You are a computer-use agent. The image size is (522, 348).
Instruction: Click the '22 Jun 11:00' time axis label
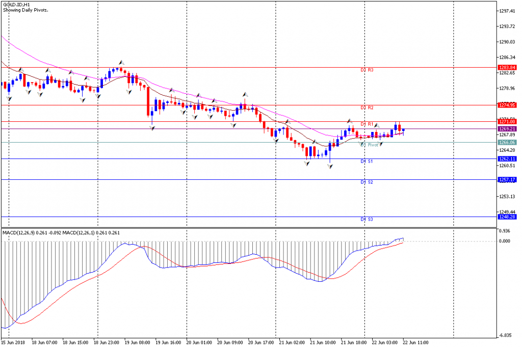tap(415, 342)
